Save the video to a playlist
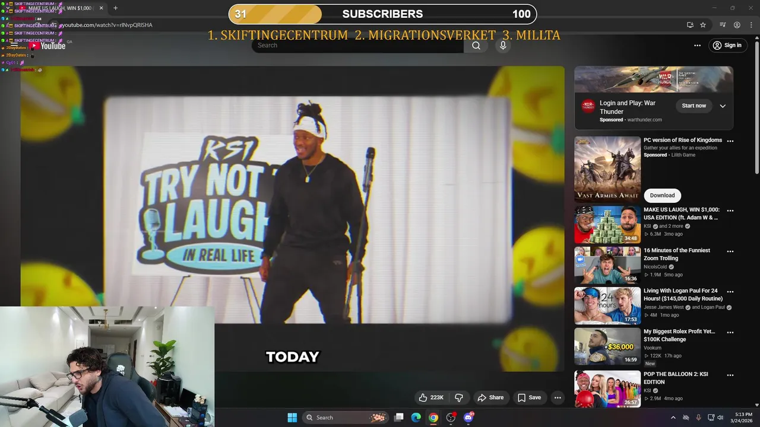This screenshot has width=760, height=427. pos(529,397)
